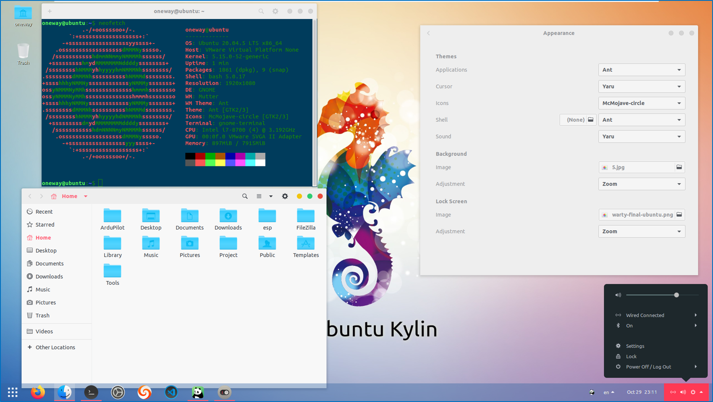The width and height of the screenshot is (713, 402).
Task: Open the FileZilla folder
Action: tap(306, 219)
